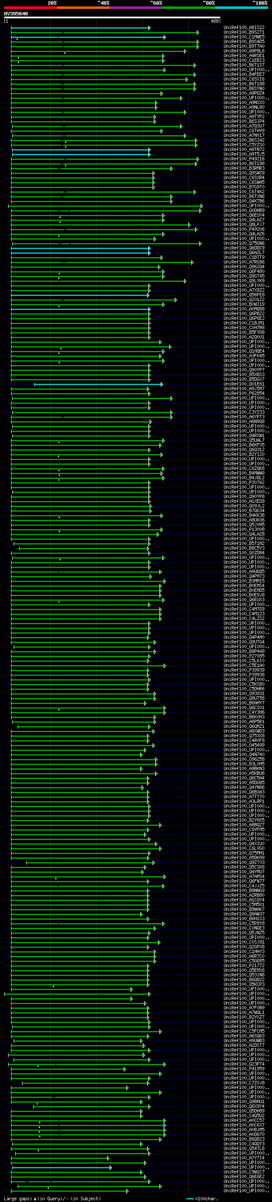272x1202 pixels.
Task: Open hit UniRef100_B9S2T1
Action: coord(244,32)
